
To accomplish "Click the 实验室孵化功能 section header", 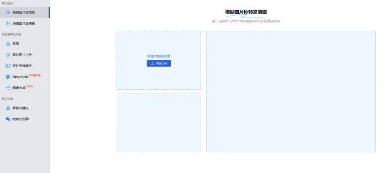I will [12, 35].
